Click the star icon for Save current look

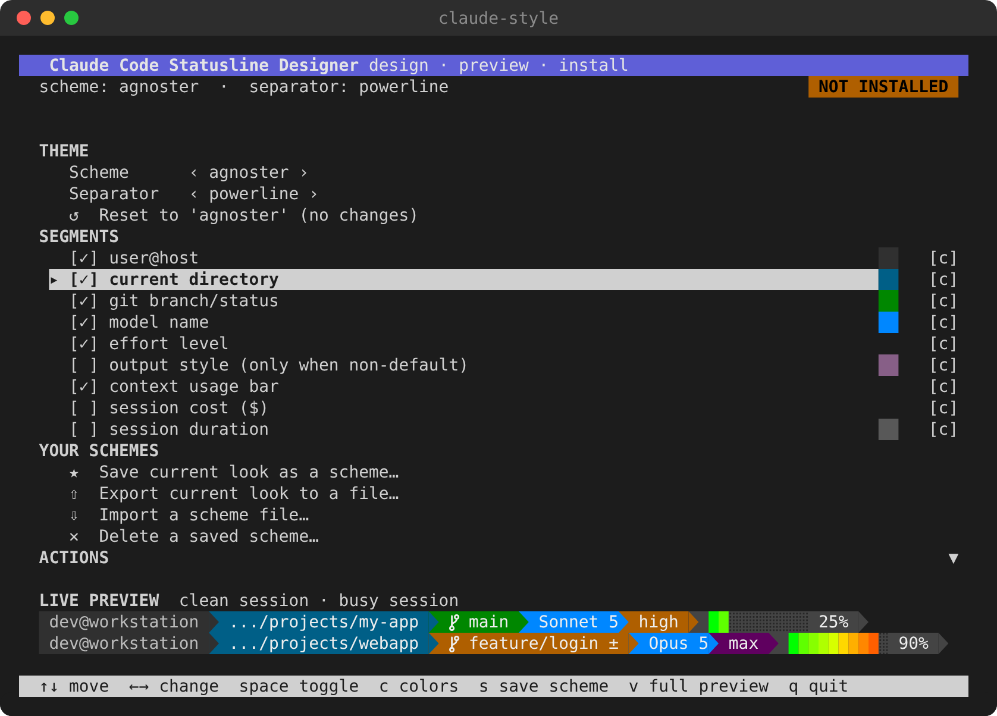pyautogui.click(x=74, y=473)
